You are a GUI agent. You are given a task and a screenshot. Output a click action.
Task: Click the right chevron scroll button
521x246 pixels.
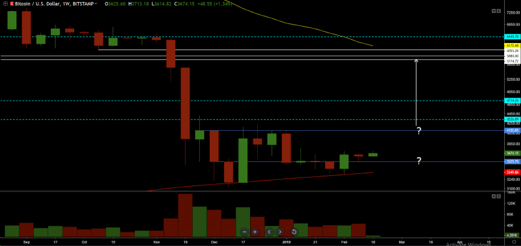[280, 232]
